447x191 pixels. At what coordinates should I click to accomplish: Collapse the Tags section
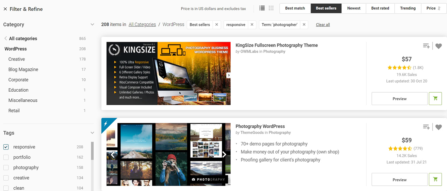pyautogui.click(x=92, y=133)
